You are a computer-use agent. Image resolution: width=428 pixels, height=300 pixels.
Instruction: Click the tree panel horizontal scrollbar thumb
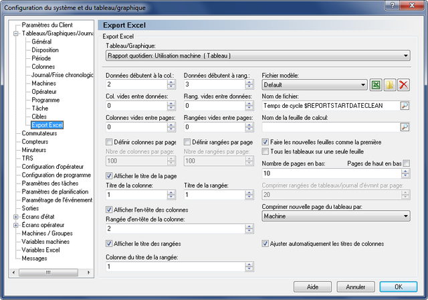pyautogui.click(x=48, y=273)
